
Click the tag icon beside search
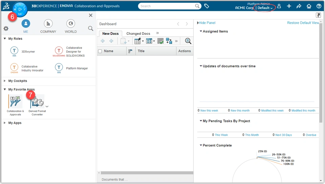[207, 6]
